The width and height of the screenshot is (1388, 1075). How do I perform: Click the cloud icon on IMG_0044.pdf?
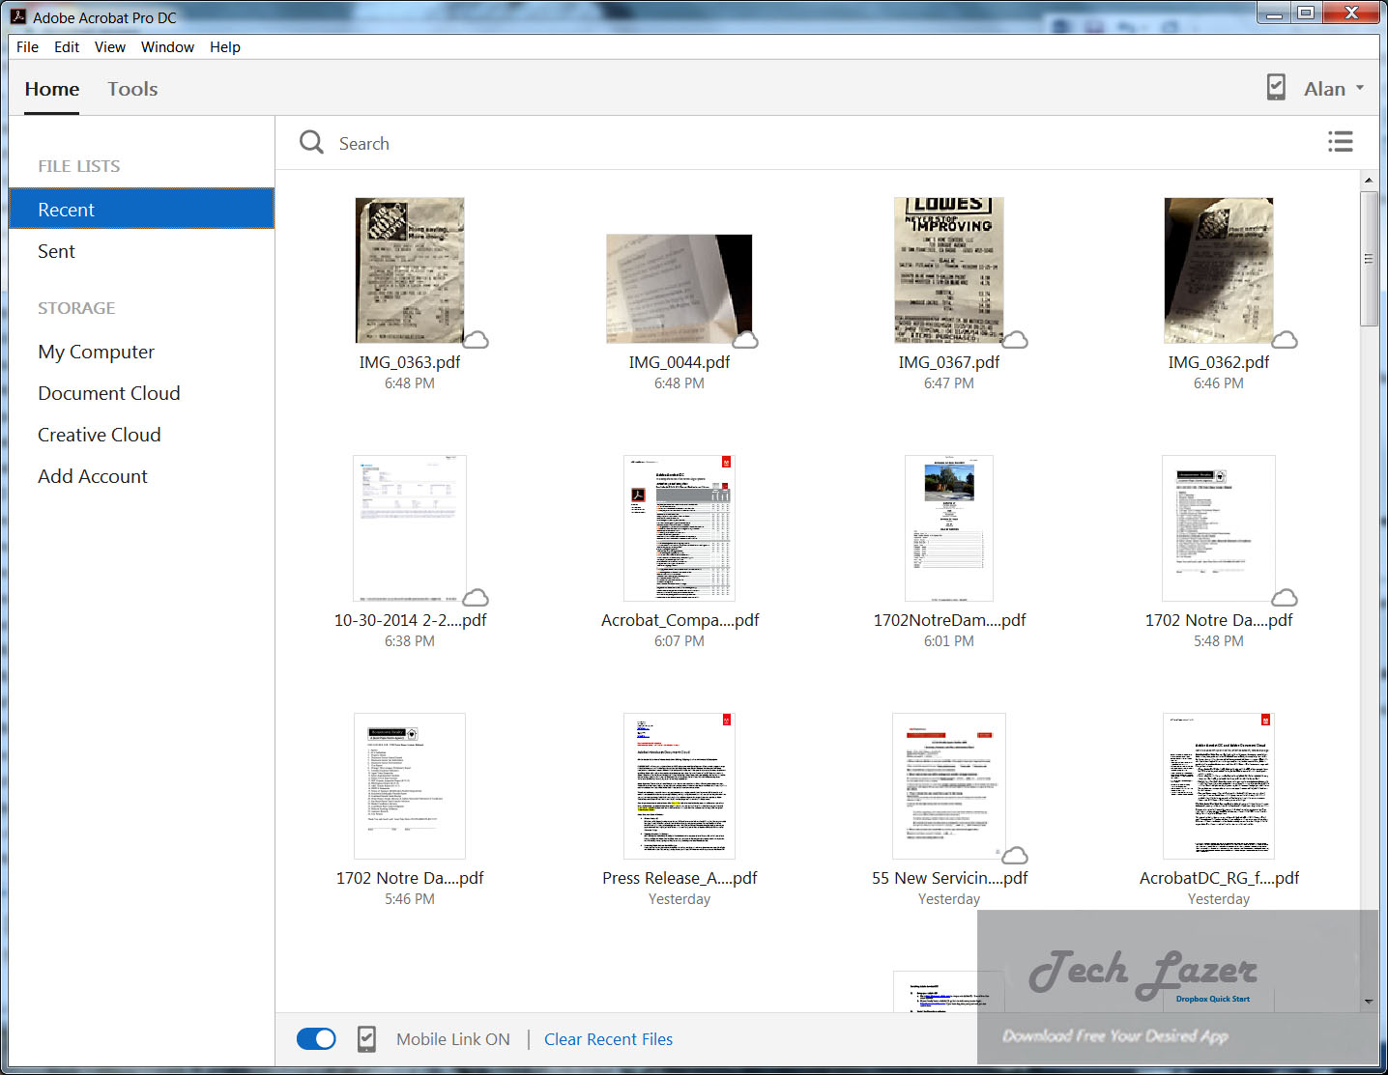(745, 340)
